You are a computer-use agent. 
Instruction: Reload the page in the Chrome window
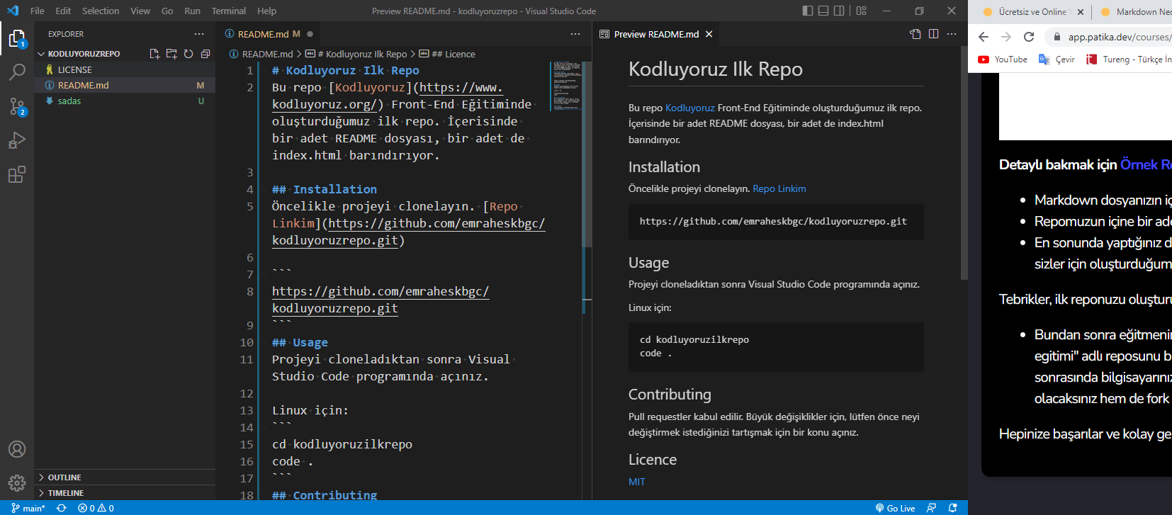coord(1029,37)
